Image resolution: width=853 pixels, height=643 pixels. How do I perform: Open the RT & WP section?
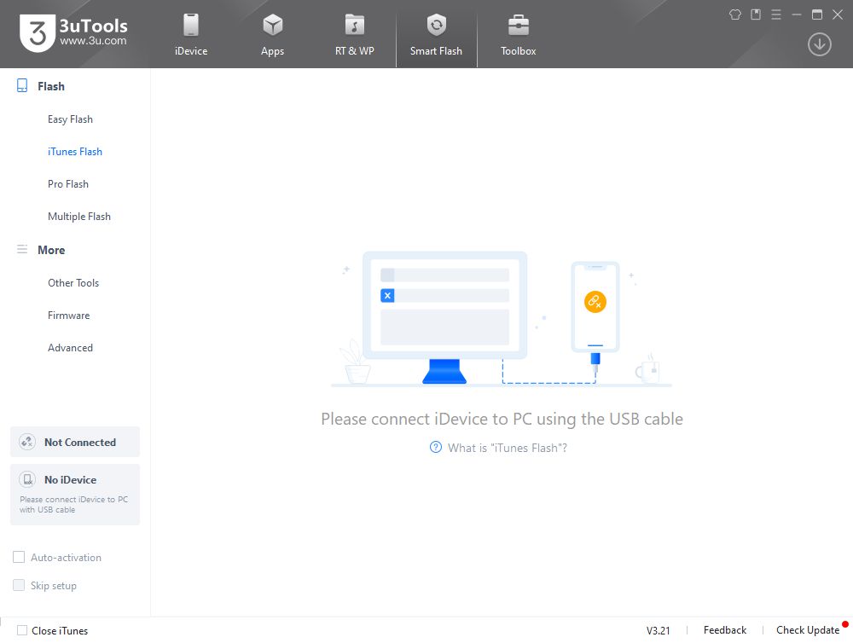pos(354,35)
